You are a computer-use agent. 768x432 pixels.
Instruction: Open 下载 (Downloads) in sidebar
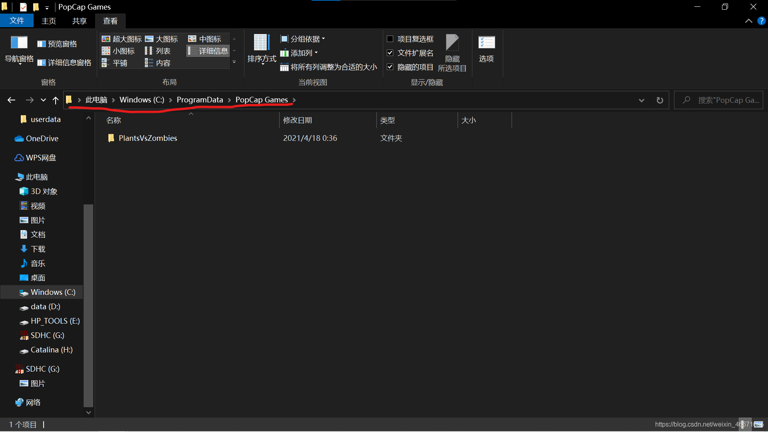33,249
